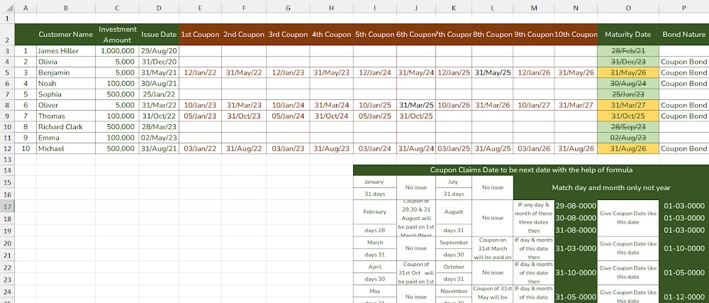Click yellow maturity date 31/Mar/27
Viewport: 709px width, 303px height.
[627, 105]
